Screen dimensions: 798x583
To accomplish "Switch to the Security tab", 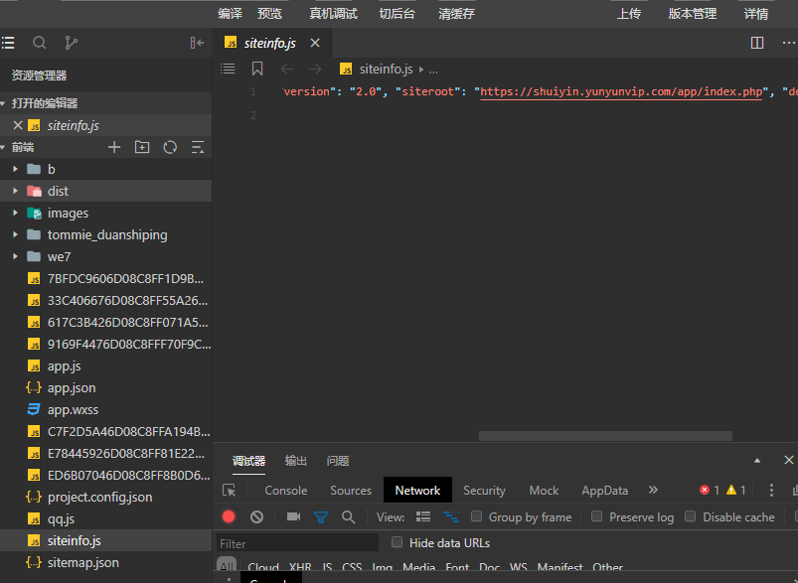I will (x=484, y=491).
